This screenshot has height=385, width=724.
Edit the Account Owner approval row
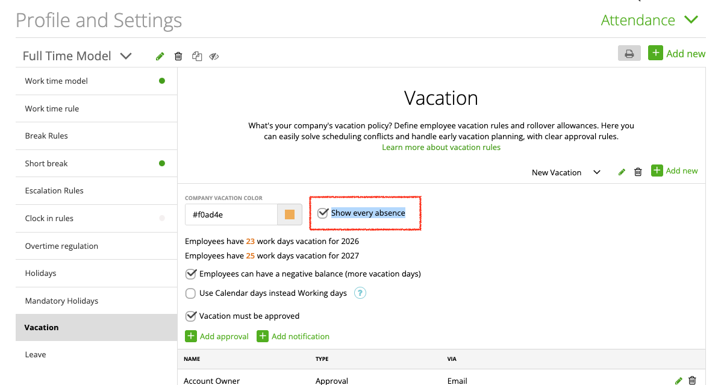[x=679, y=380]
